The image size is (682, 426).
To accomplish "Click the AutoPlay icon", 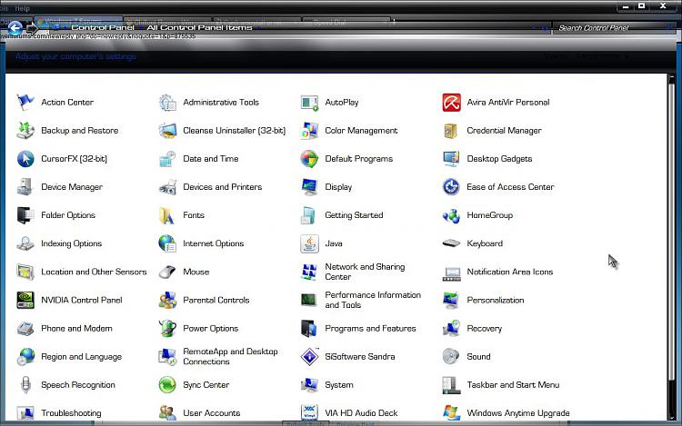I will click(309, 103).
